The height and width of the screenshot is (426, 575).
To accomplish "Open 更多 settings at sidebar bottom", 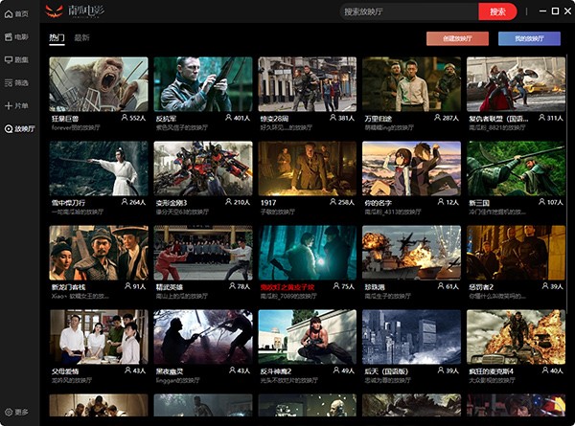I will [17, 412].
